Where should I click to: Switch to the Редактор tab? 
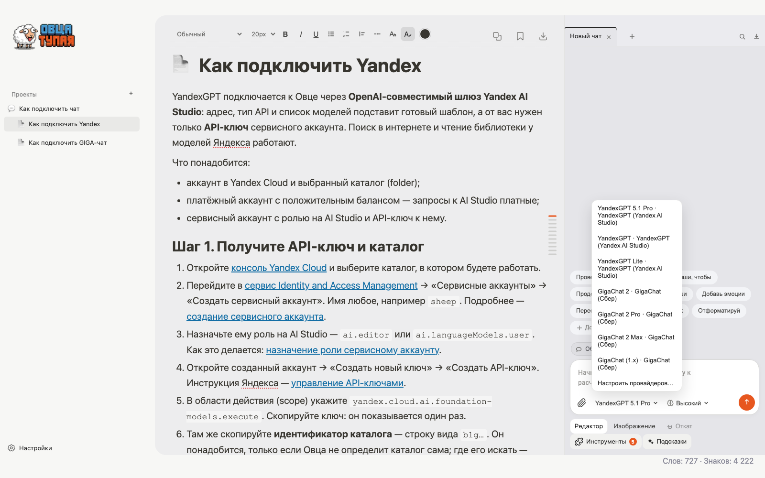coord(589,426)
